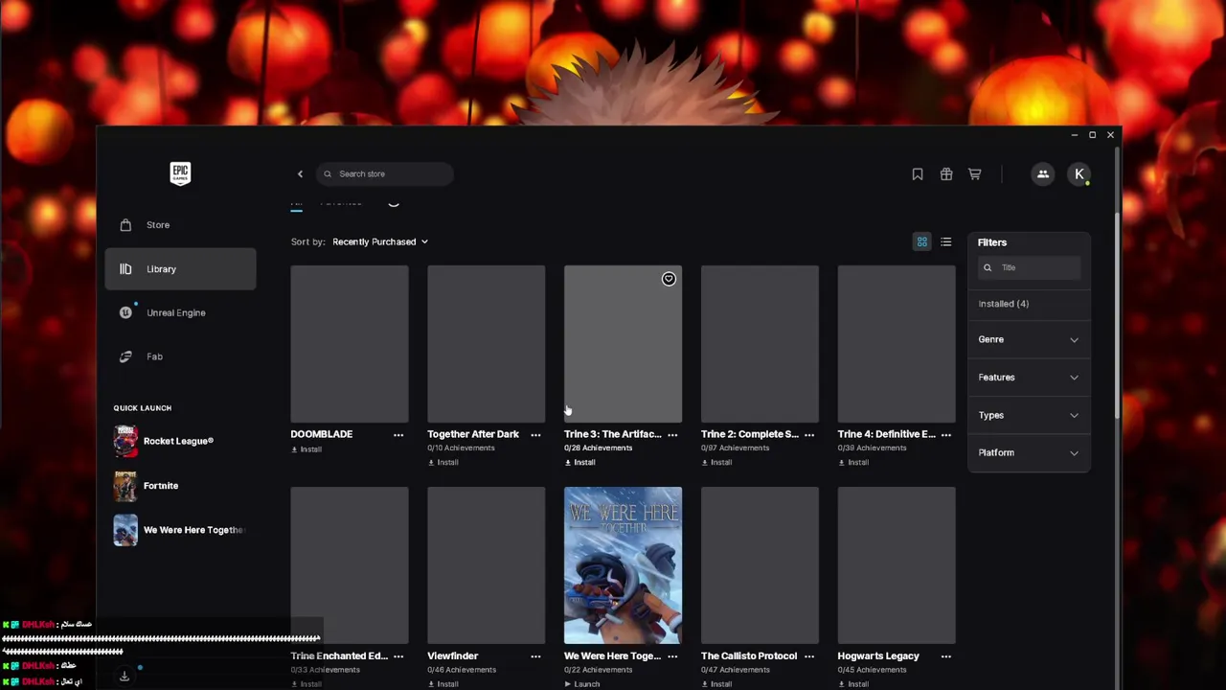
Task: Open DOOMBLADE more options menu
Action: tap(398, 434)
